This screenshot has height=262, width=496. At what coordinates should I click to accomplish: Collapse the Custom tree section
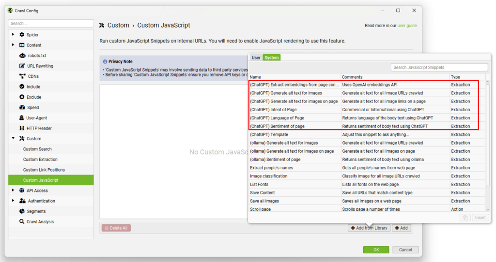[14, 139]
